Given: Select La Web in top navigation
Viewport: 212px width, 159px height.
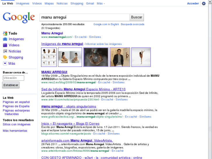Looking at the screenshot, I should [x=8, y=4].
